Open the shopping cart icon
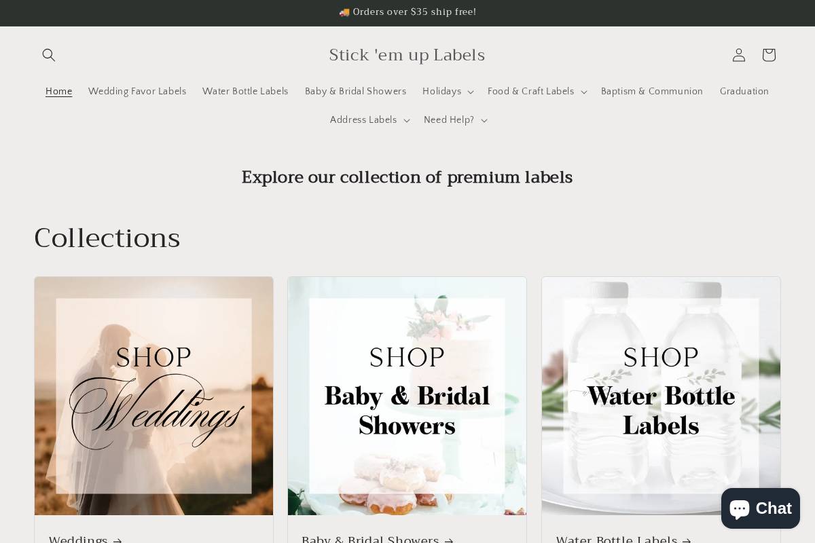This screenshot has width=815, height=543. point(769,55)
